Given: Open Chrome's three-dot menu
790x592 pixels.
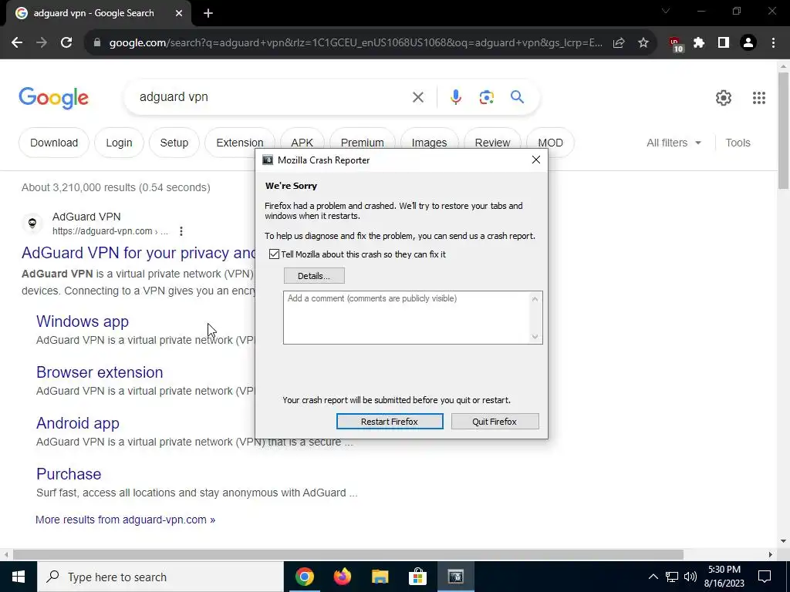Looking at the screenshot, I should coord(773,43).
